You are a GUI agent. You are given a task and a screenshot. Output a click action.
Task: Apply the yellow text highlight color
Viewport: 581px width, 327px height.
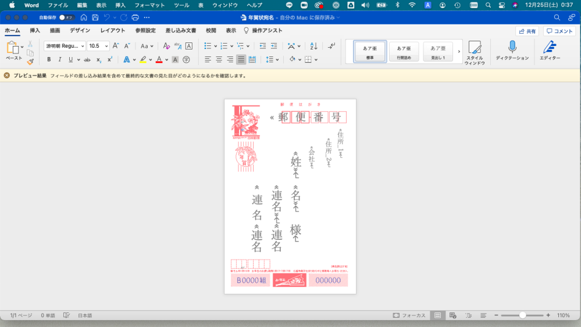tap(143, 60)
